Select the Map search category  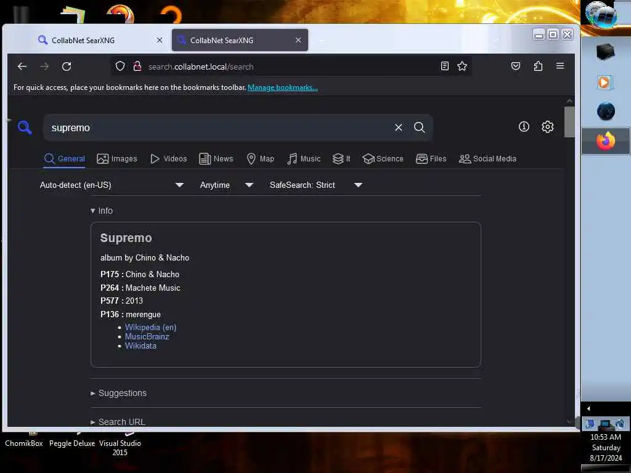click(261, 159)
